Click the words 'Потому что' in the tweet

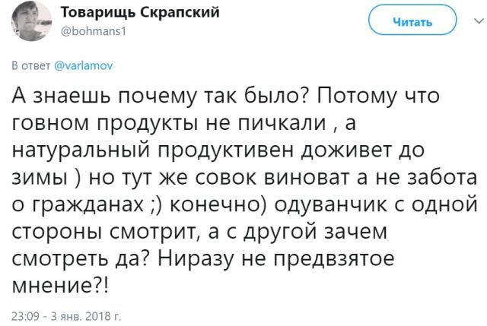coord(378,96)
